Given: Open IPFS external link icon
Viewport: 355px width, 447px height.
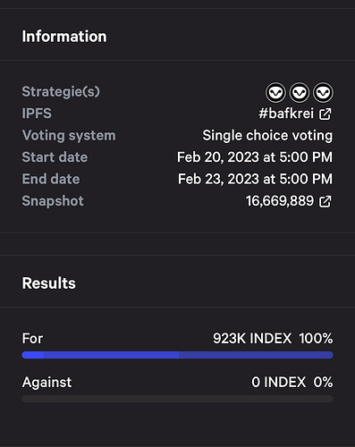Looking at the screenshot, I should [x=325, y=114].
